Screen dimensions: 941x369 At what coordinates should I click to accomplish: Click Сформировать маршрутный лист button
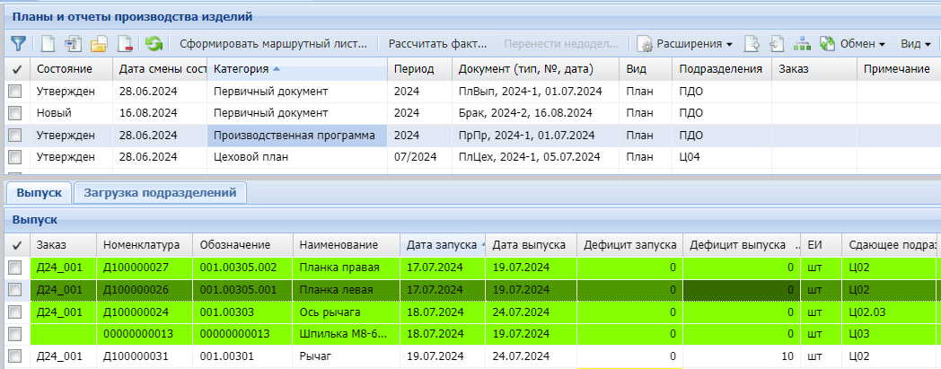tap(274, 43)
